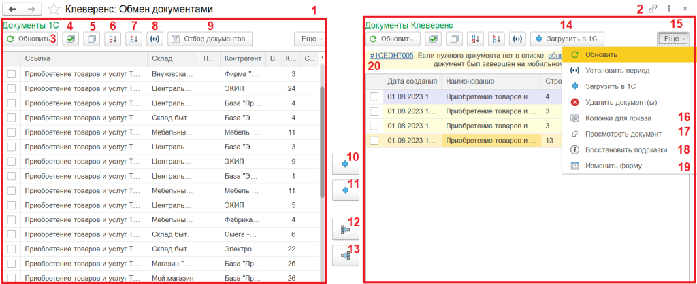Choose Удалить документ(ы) menu entry
Viewport: 697px width, 284px height.
pos(629,103)
